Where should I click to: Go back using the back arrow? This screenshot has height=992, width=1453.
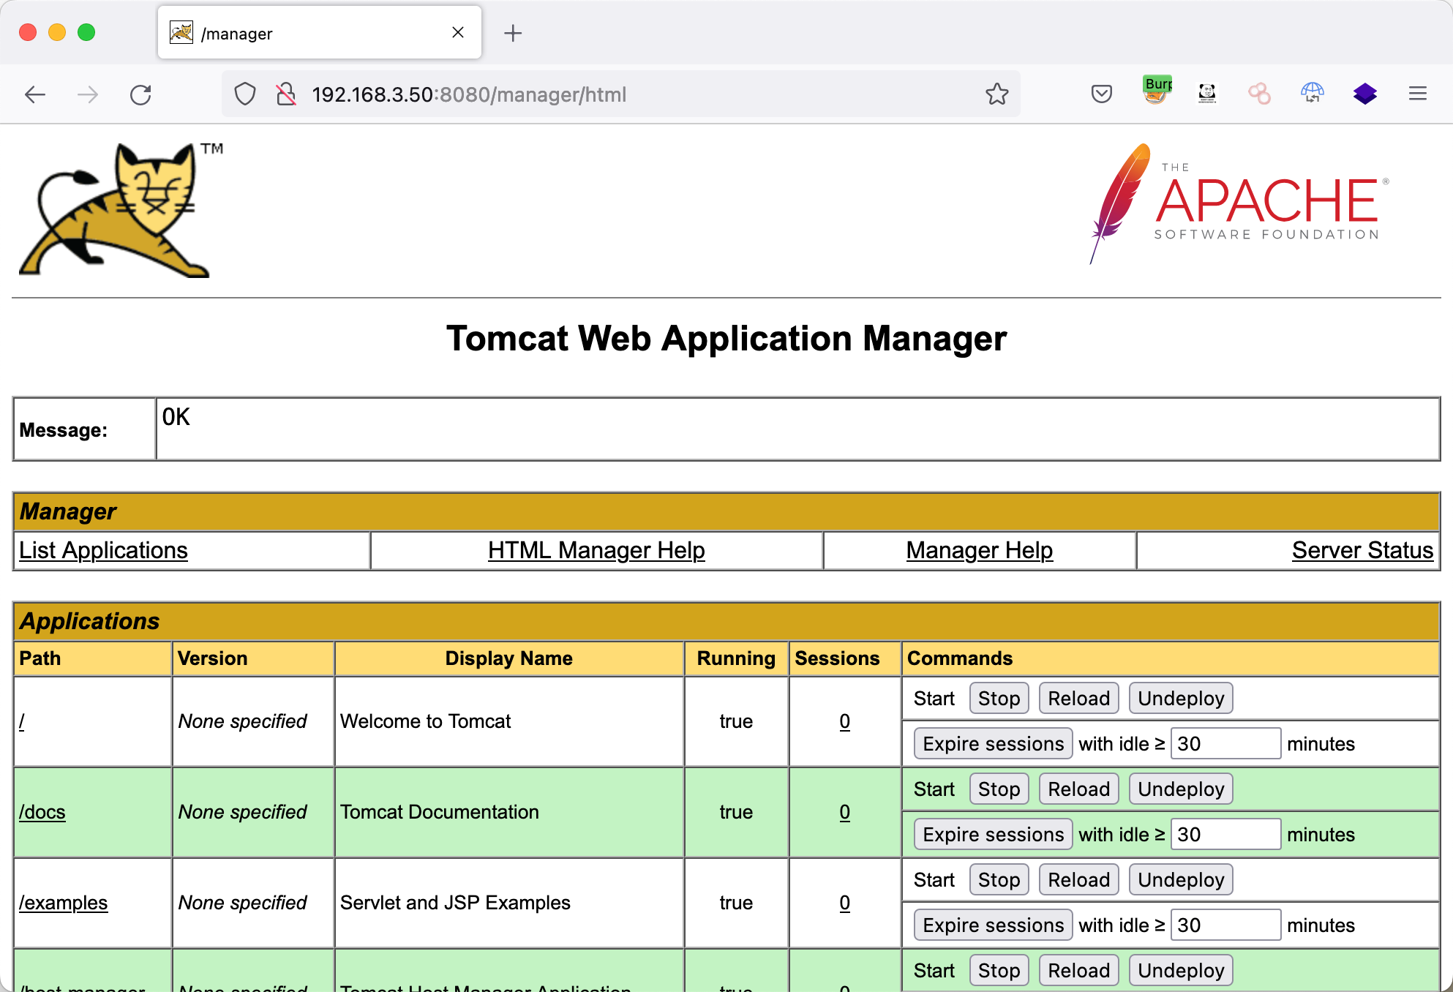pos(35,94)
